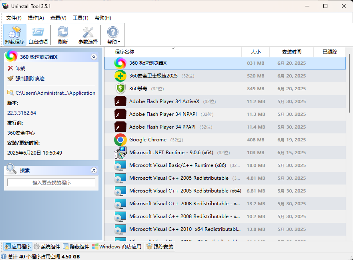Switch to the 自启动项 startup items view
The width and height of the screenshot is (353, 260).
(x=38, y=35)
